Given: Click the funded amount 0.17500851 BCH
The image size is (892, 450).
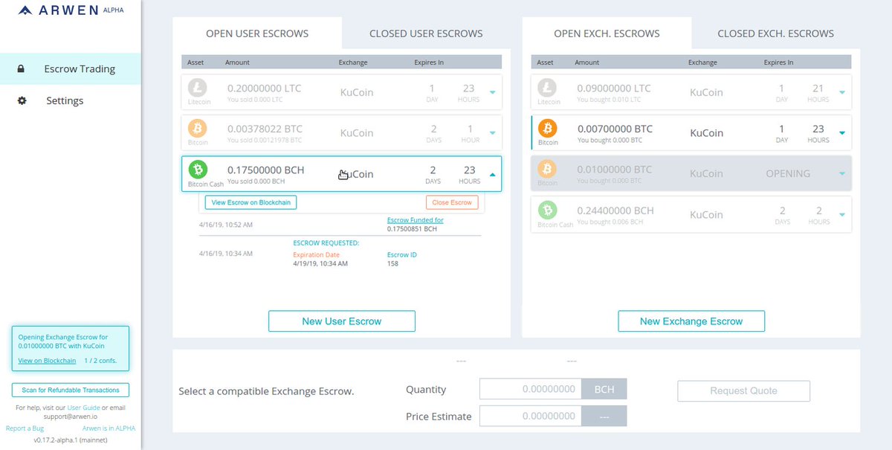Looking at the screenshot, I should click(x=412, y=229).
